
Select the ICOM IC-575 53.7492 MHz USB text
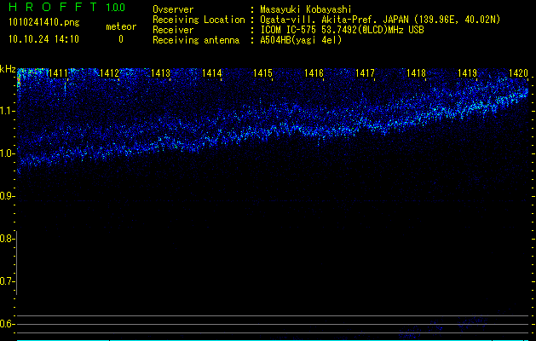(342, 30)
